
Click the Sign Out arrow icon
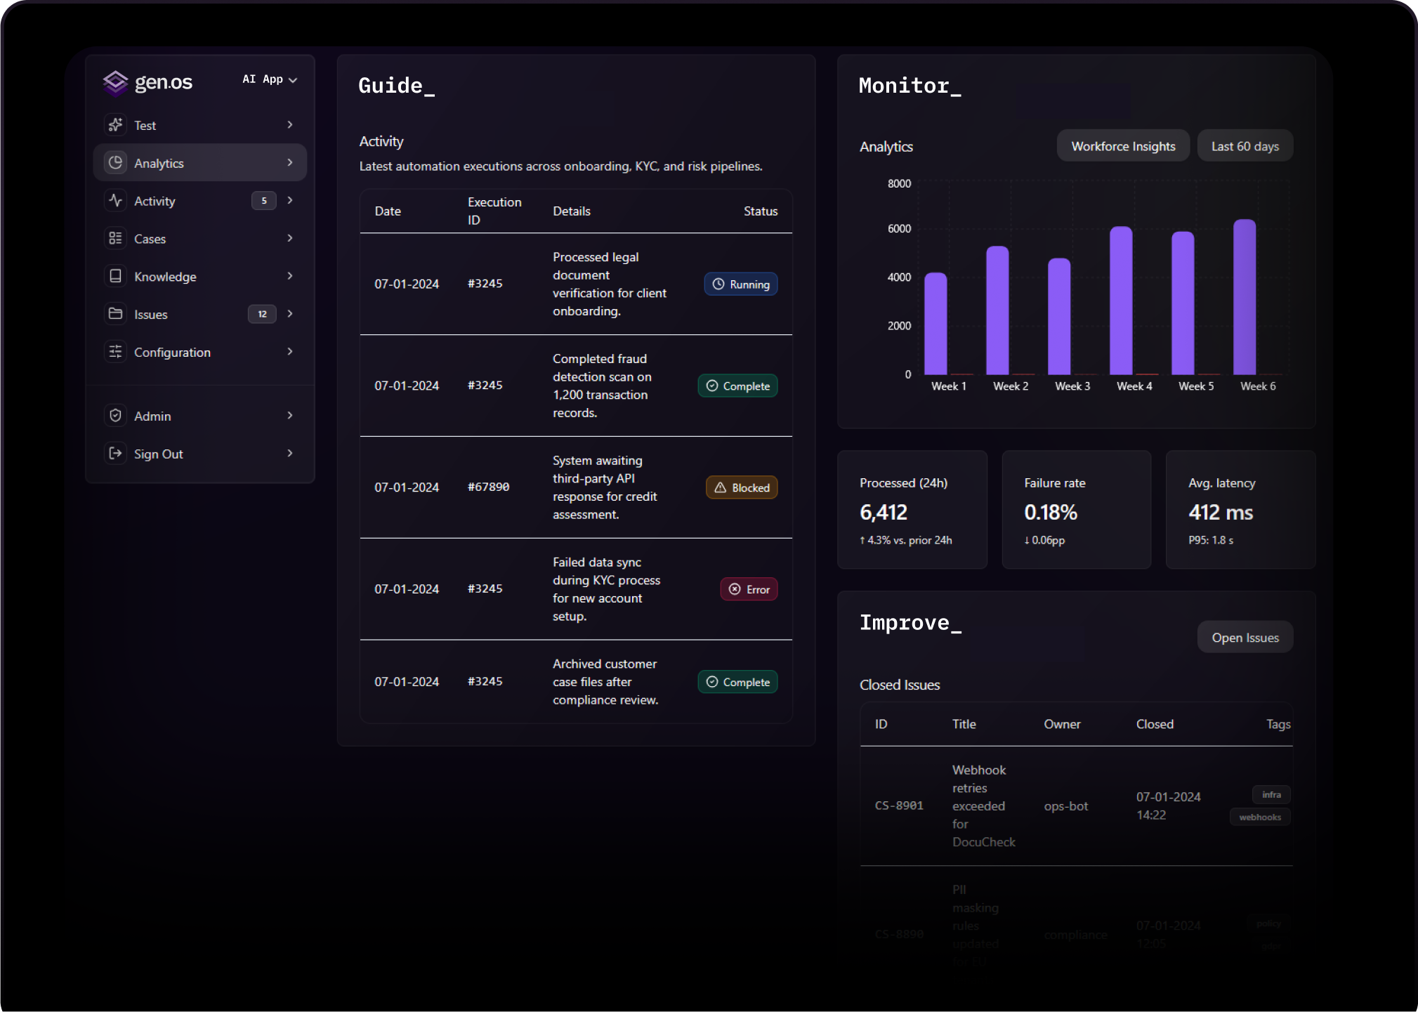pos(116,454)
